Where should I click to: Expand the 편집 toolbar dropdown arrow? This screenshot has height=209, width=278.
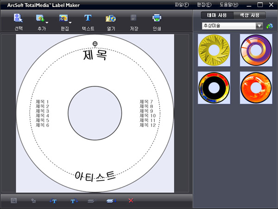coord(70,23)
